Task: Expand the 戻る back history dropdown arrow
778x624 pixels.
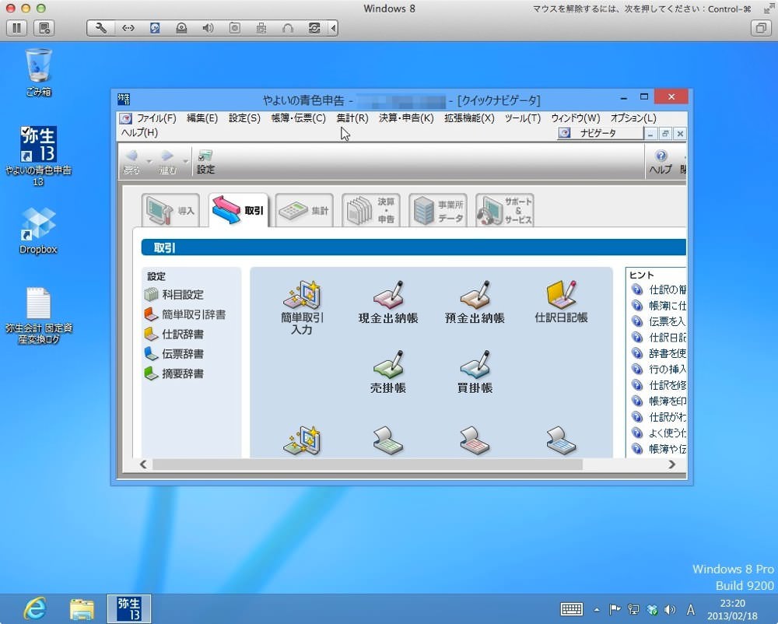Action: (x=149, y=162)
